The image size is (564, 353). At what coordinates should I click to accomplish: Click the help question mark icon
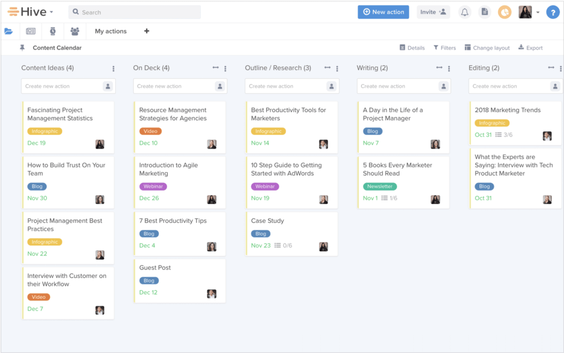click(x=552, y=12)
